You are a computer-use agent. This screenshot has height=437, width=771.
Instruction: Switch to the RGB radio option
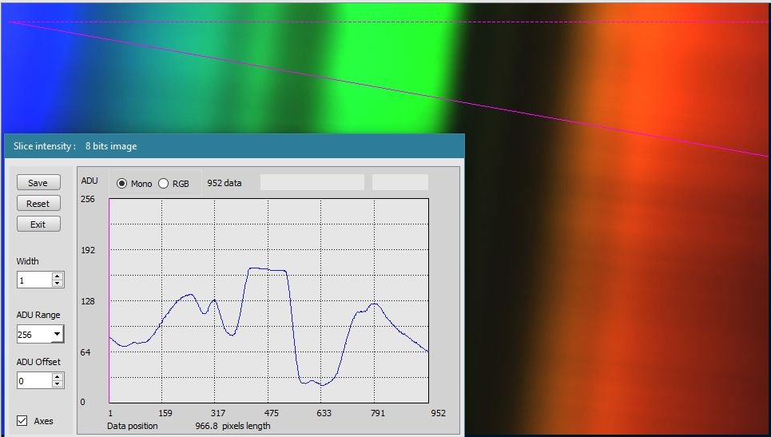click(164, 184)
